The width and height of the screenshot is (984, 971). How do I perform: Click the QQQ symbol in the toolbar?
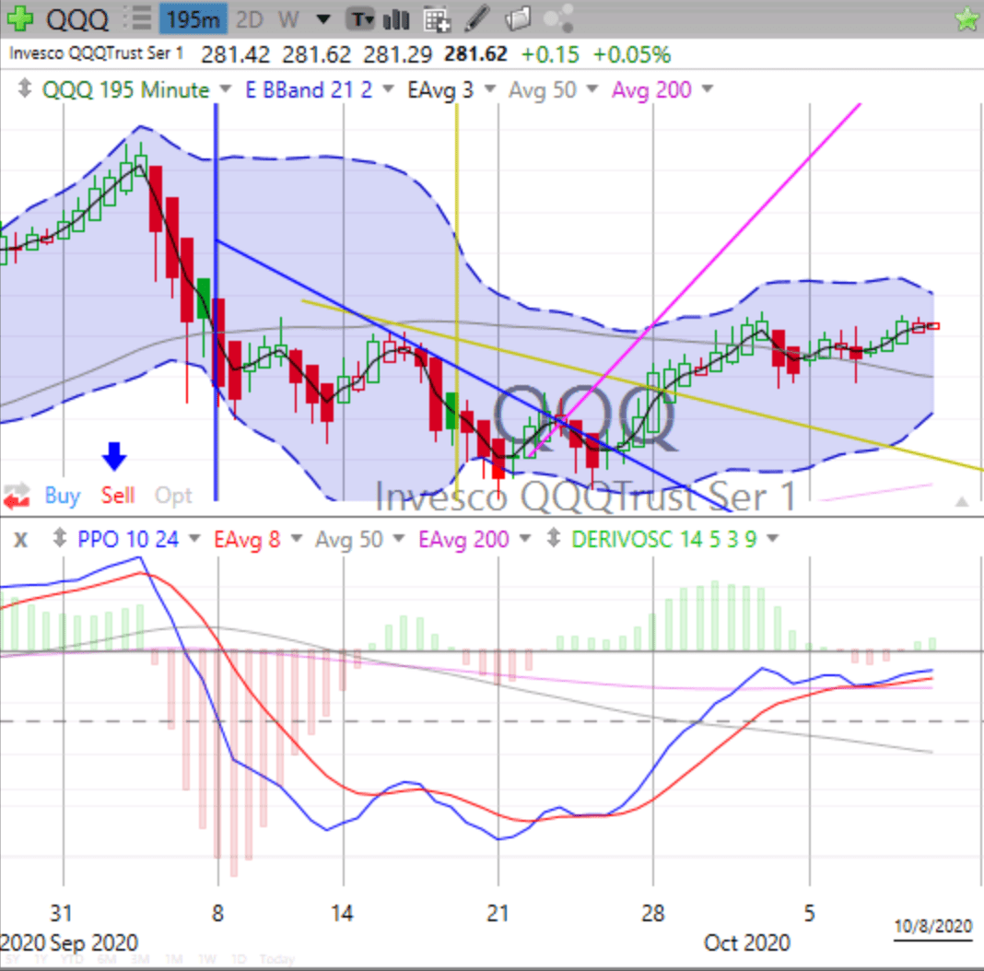[x=77, y=19]
